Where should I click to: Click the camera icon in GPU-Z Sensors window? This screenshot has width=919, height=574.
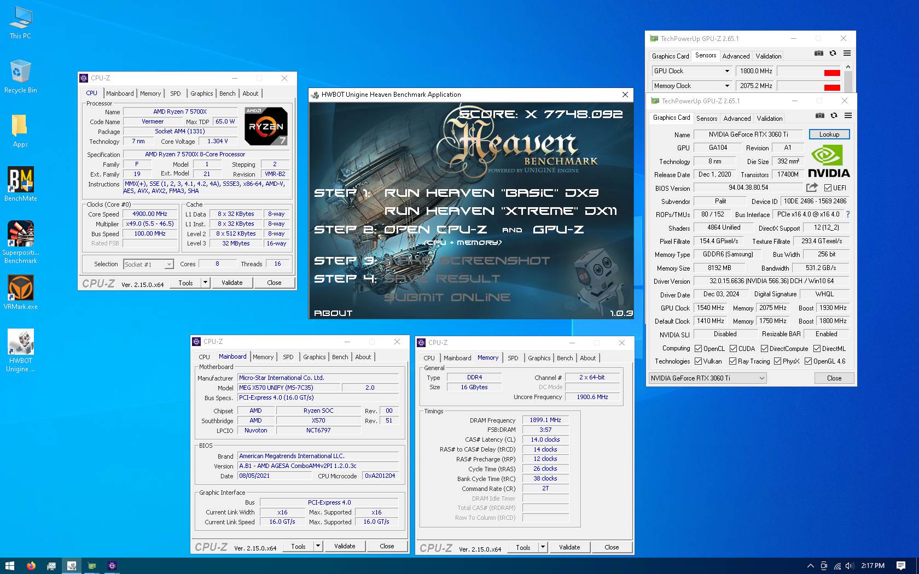click(818, 53)
